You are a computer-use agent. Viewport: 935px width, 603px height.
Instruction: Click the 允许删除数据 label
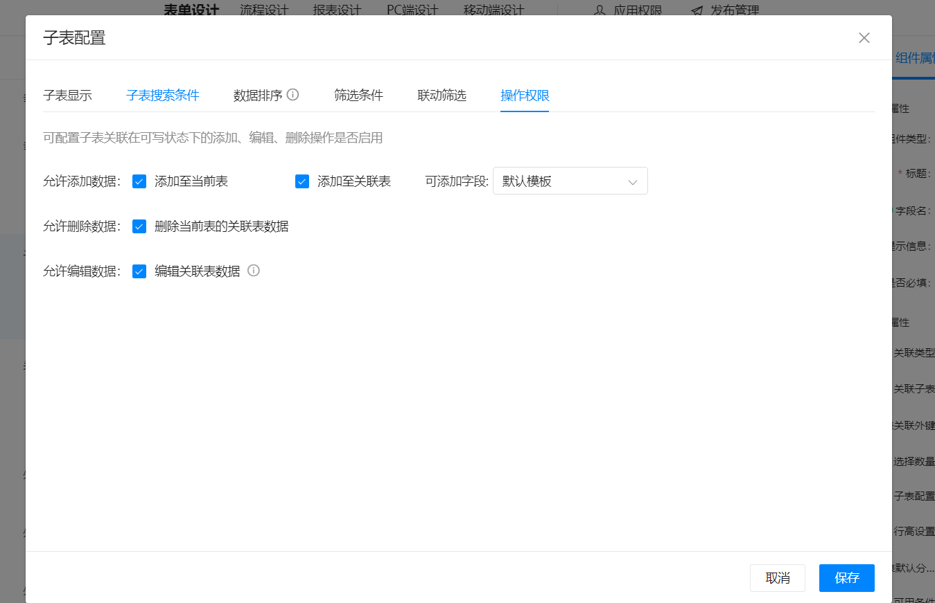(82, 226)
